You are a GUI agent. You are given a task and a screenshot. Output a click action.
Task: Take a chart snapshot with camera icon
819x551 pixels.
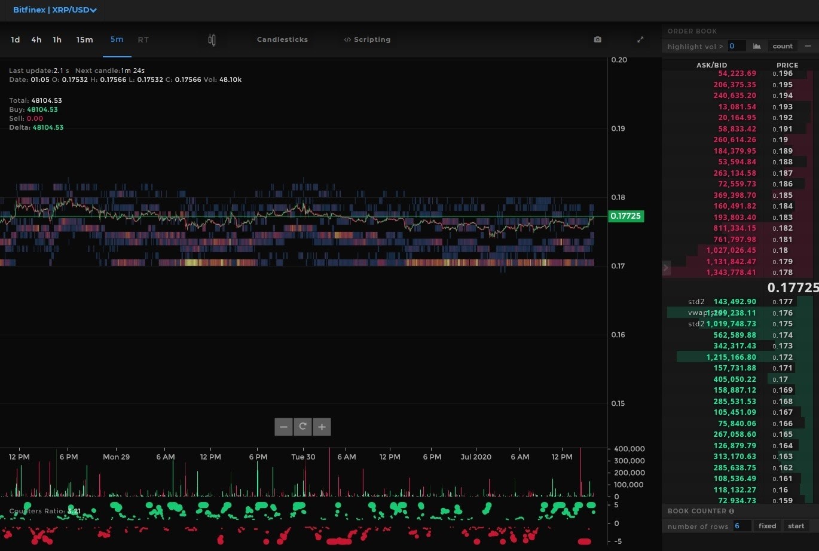597,39
